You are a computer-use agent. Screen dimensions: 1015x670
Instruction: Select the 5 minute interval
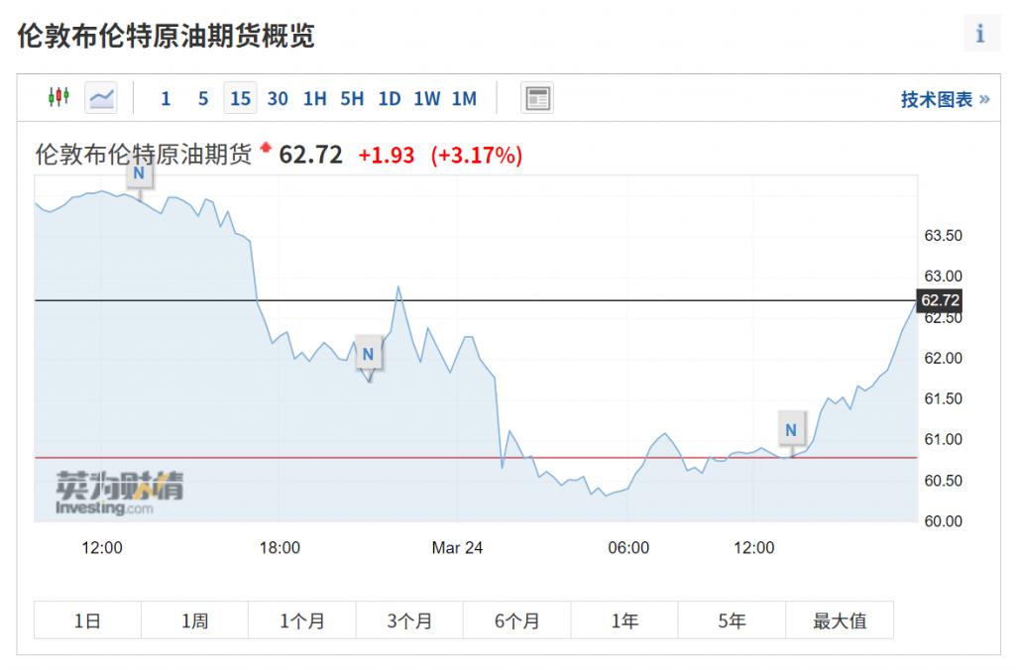203,98
